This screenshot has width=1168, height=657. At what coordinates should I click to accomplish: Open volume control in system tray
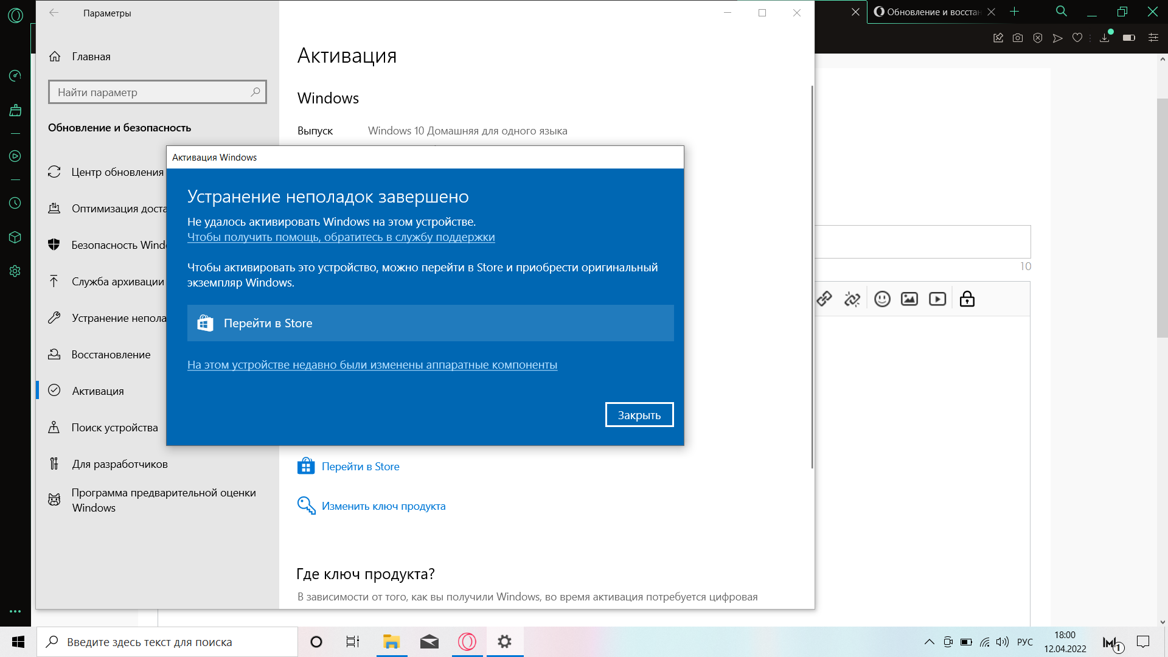(1003, 642)
